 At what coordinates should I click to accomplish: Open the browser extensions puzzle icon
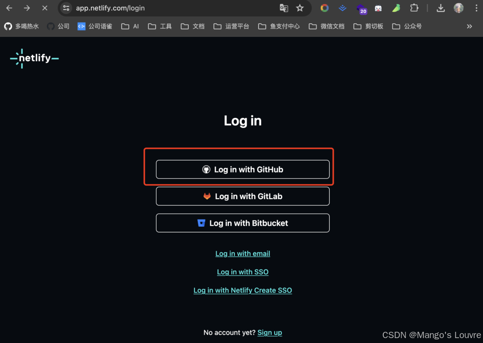point(414,8)
